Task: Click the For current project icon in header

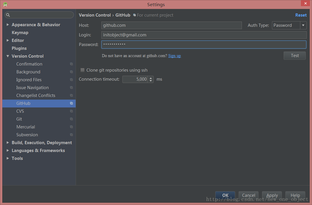Action: pos(134,15)
